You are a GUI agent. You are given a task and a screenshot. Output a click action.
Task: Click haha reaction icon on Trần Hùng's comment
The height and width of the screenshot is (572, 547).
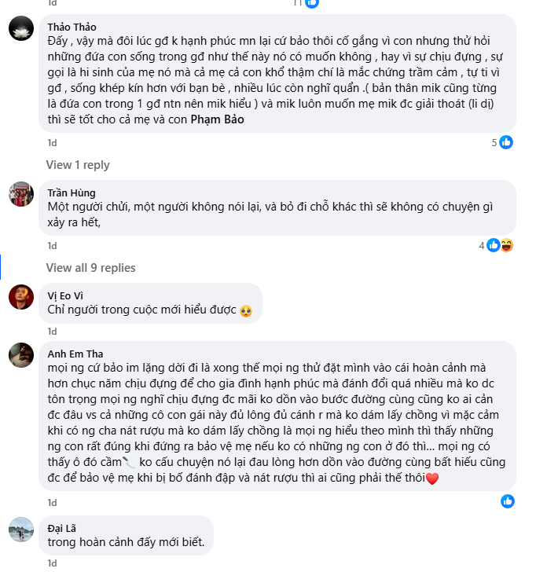506,245
